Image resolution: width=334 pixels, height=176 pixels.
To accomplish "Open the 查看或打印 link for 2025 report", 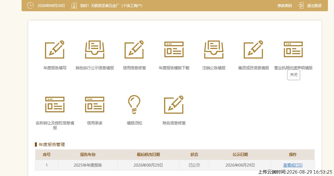I will [x=293, y=165].
